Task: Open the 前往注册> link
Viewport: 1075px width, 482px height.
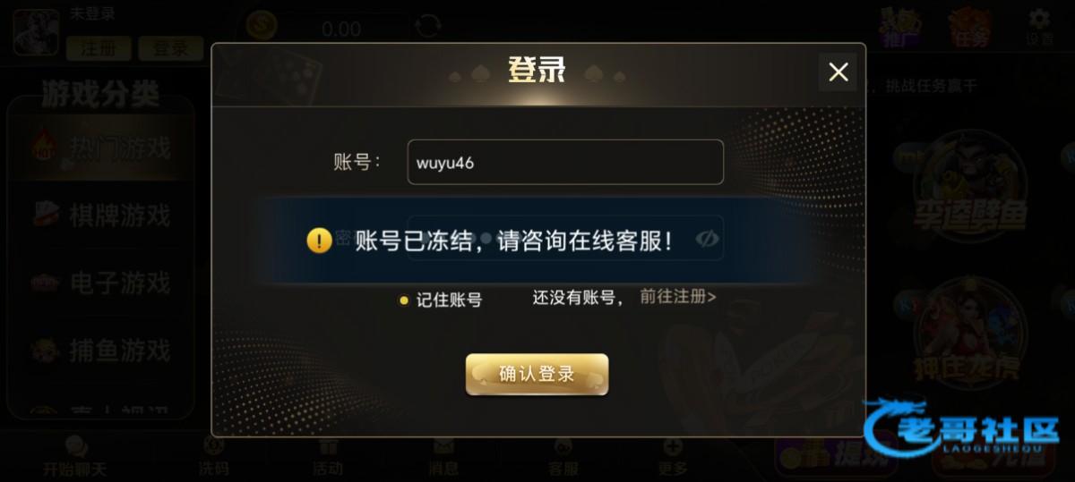Action: [677, 297]
